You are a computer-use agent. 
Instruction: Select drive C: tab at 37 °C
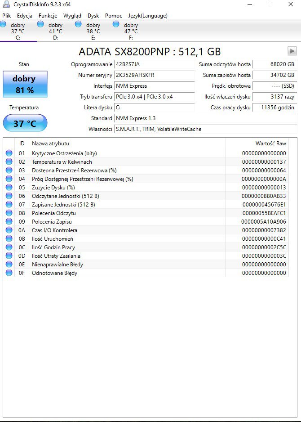point(18,31)
